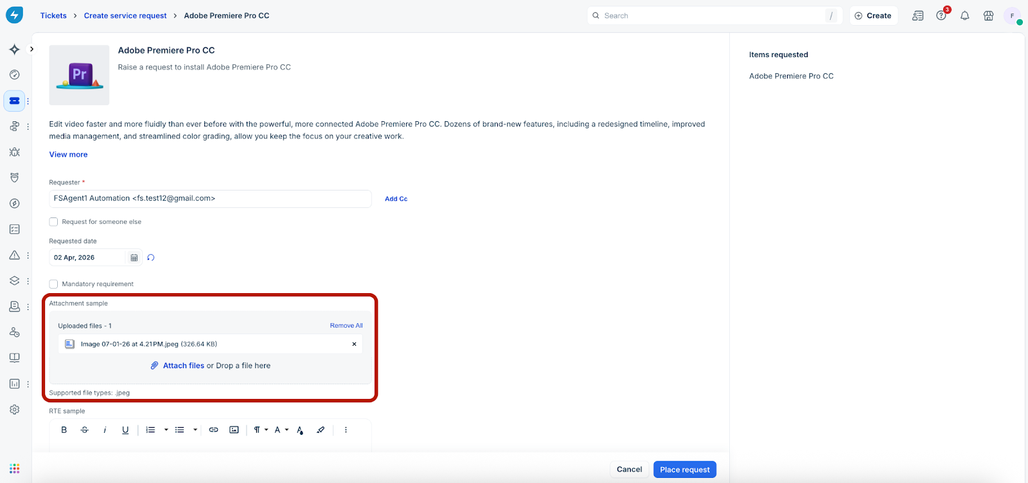Open the lightning circle icon in the sidebar
Viewport: 1028px width, 483px height.
(x=14, y=203)
